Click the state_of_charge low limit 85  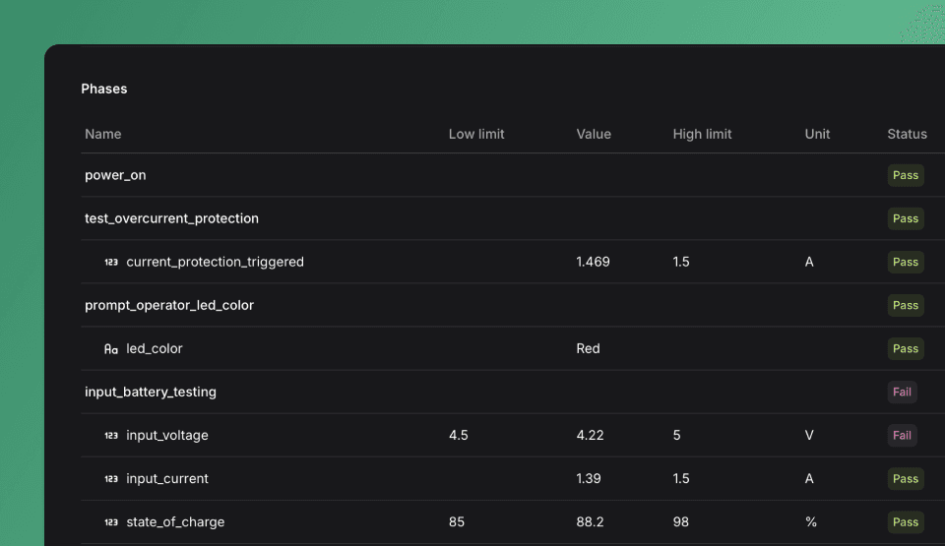pyautogui.click(x=457, y=522)
